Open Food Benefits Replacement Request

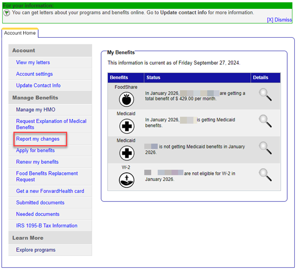pyautogui.click(x=47, y=176)
